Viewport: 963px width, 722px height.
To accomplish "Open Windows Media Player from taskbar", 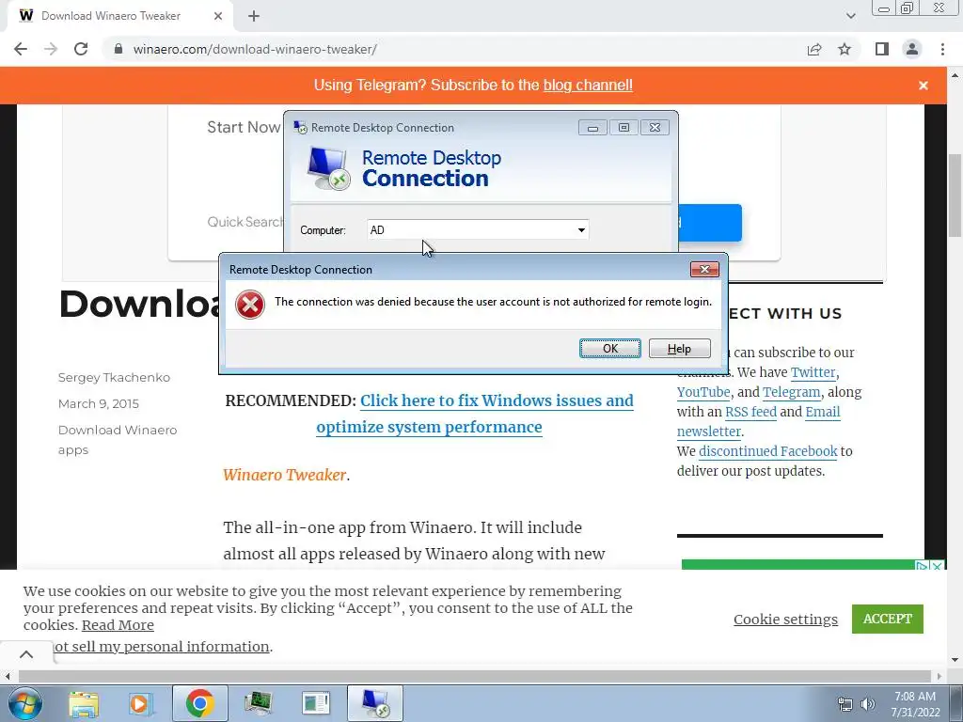I will (140, 703).
